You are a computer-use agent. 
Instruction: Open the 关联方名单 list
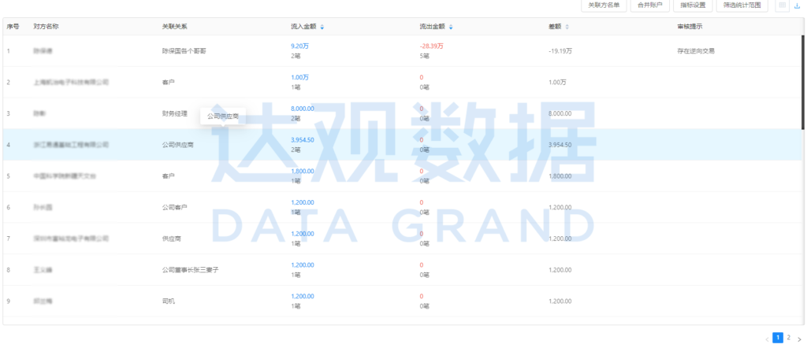tap(604, 6)
